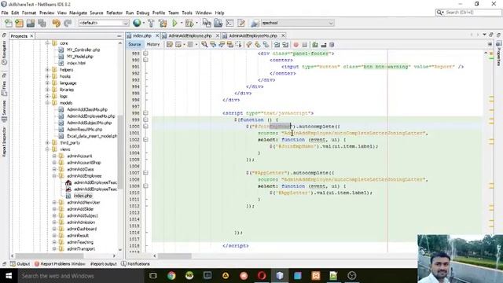Click the New File toolbar icon
The height and width of the screenshot is (283, 503).
click(9, 23)
